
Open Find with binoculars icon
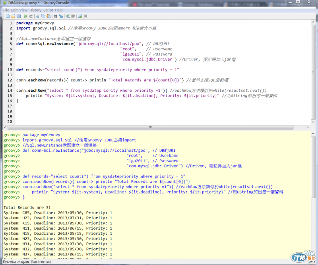[x=55, y=16]
